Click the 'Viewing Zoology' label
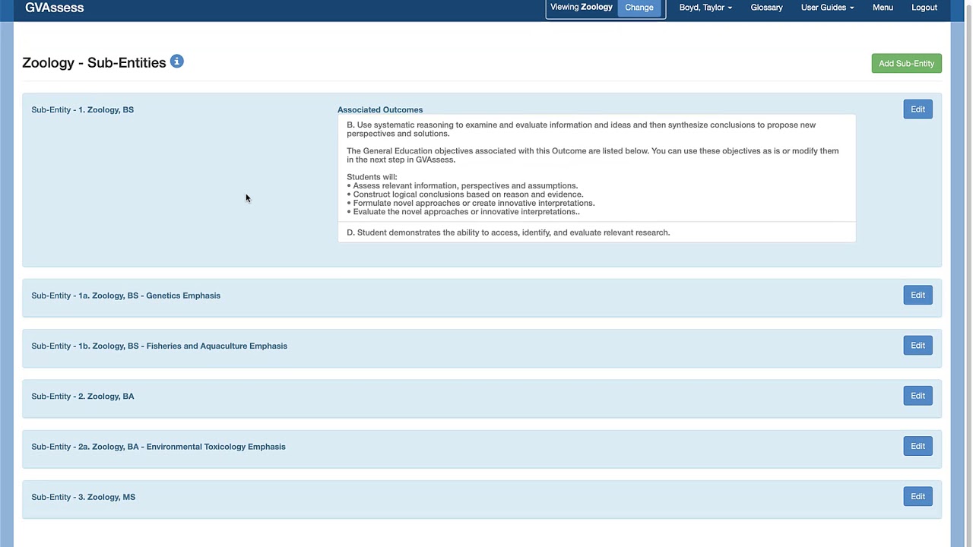The width and height of the screenshot is (973, 547). point(582,7)
